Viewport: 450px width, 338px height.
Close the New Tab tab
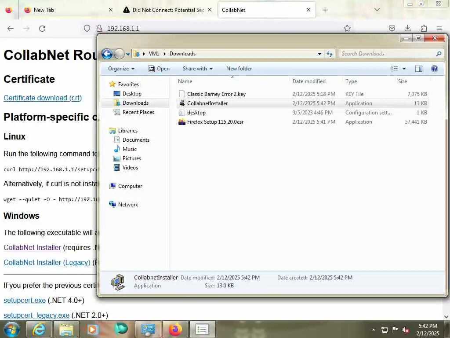pos(111,10)
